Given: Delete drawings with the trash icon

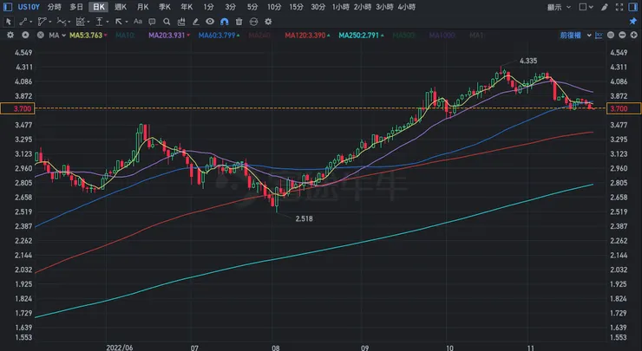Looking at the screenshot, I should tap(239, 22).
